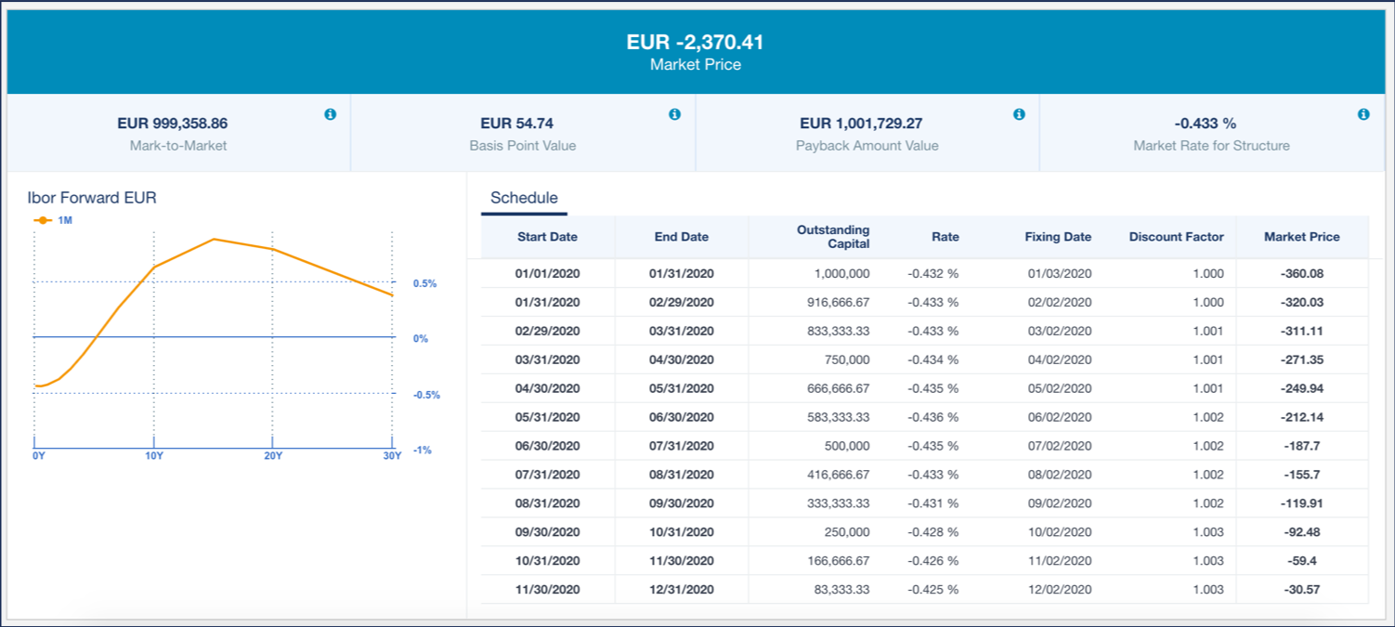Select the Schedule tab
The image size is (1395, 627).
pos(524,198)
